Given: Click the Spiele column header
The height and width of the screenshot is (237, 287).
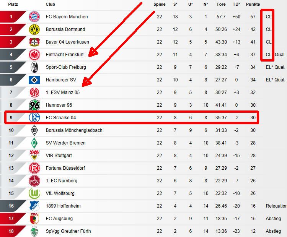Looking at the screenshot, I should 160,4.
